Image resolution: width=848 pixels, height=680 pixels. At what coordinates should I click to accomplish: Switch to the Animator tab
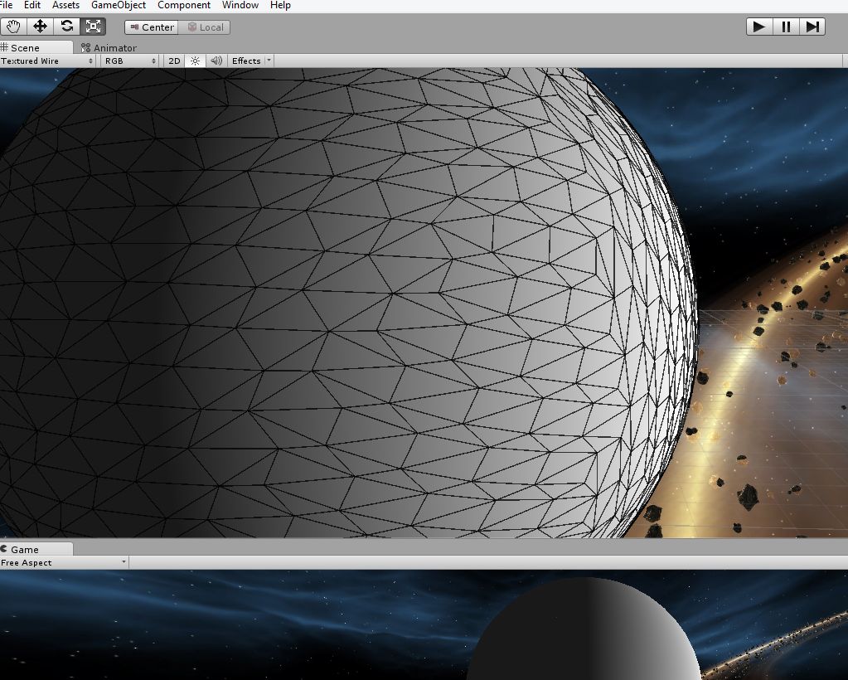(x=109, y=47)
